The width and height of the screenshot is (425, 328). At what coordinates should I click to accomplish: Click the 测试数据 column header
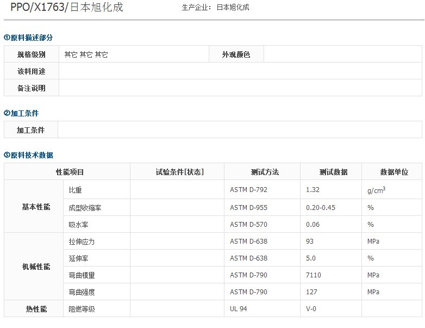(x=331, y=171)
